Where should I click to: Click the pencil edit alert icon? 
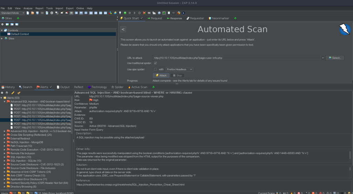(13, 93)
